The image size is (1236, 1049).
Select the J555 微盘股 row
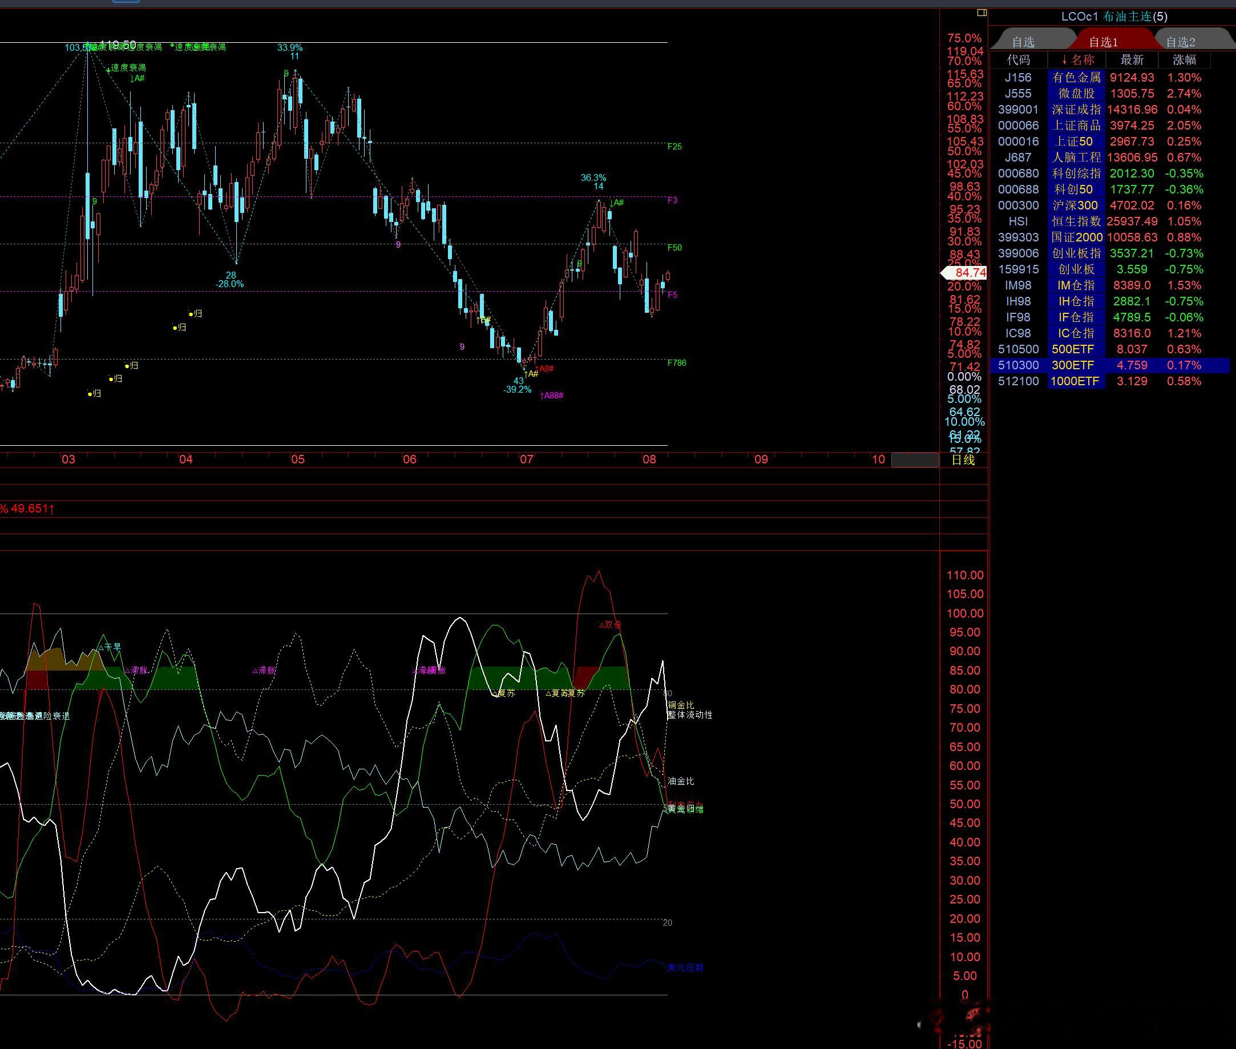click(1109, 94)
